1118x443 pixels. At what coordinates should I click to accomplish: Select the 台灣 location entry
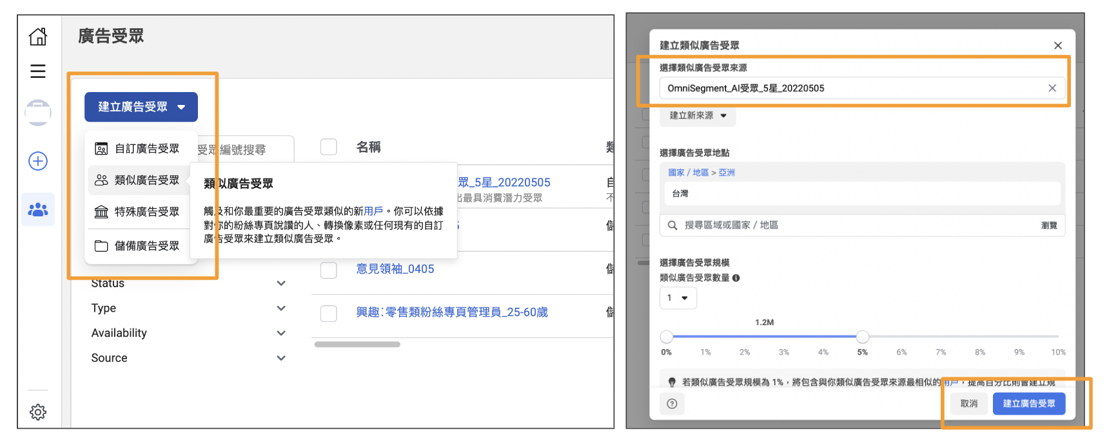tap(862, 194)
